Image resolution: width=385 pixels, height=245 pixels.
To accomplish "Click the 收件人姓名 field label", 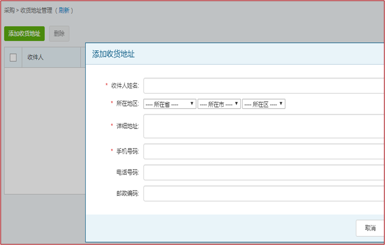I will coord(125,86).
